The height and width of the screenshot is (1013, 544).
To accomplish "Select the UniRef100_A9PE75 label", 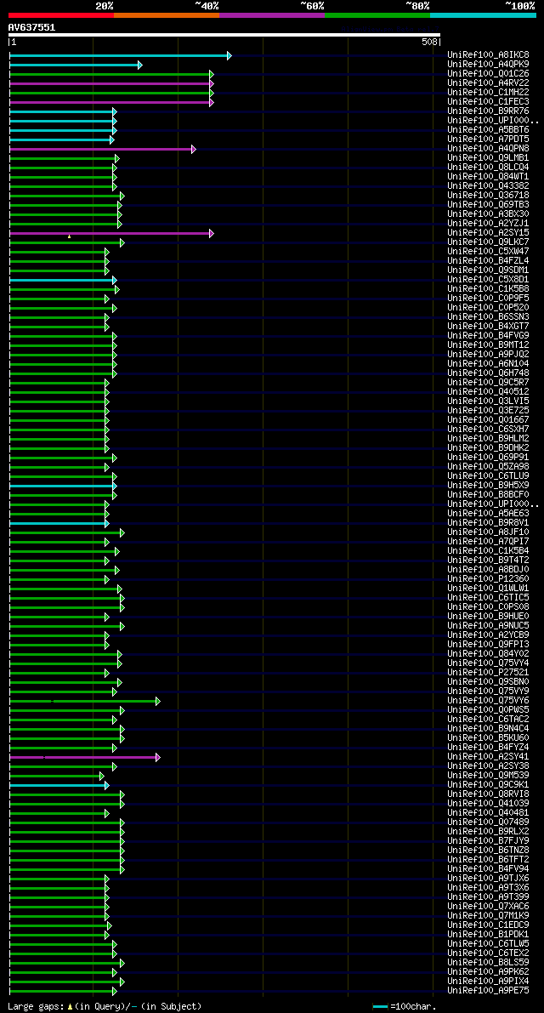I will pyautogui.click(x=488, y=991).
